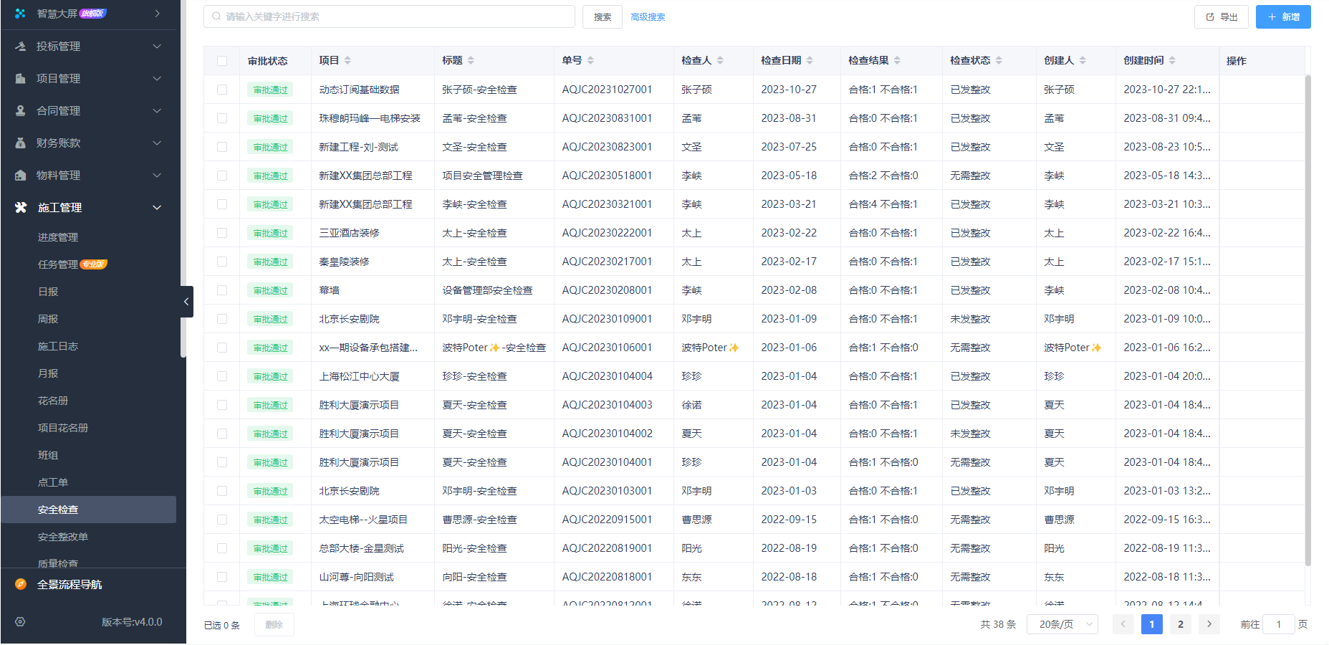Collapse the sidebar using the left chevron
The width and height of the screenshot is (1329, 645).
pos(187,302)
